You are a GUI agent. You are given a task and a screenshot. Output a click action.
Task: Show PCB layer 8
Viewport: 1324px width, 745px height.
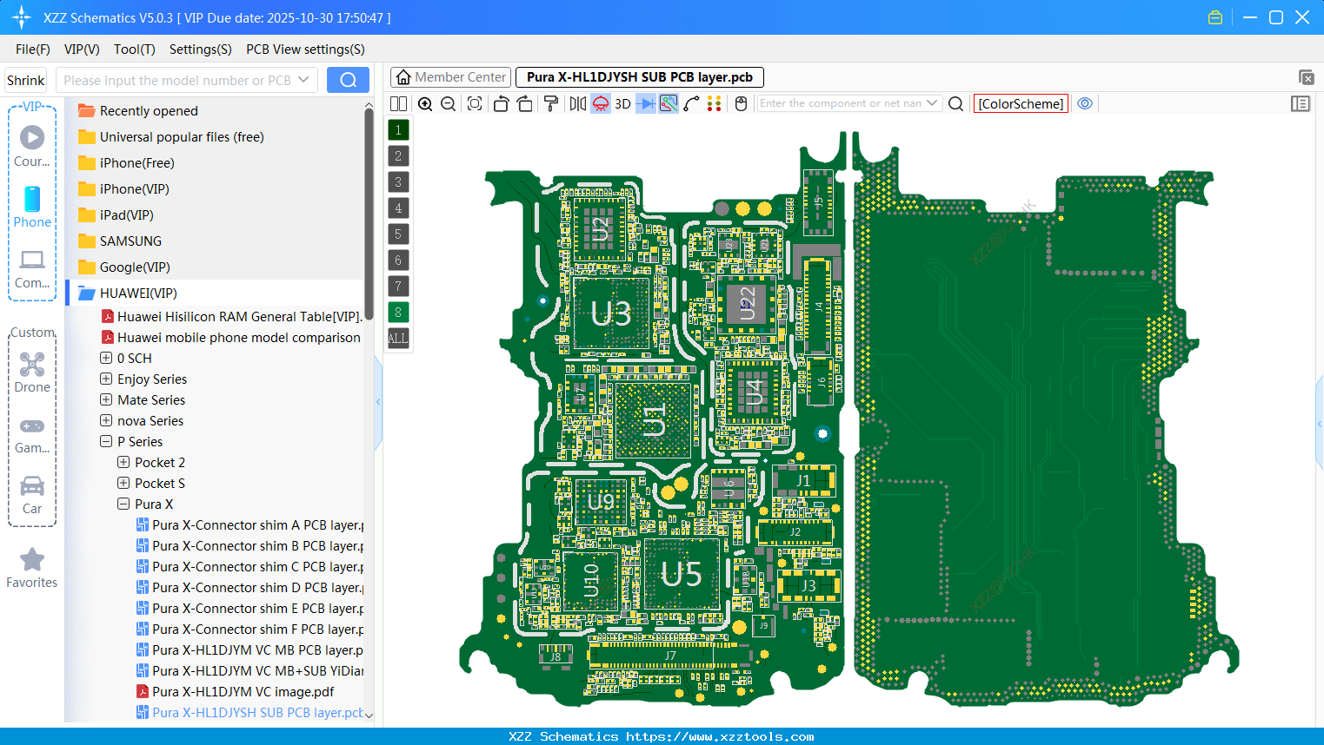click(398, 313)
